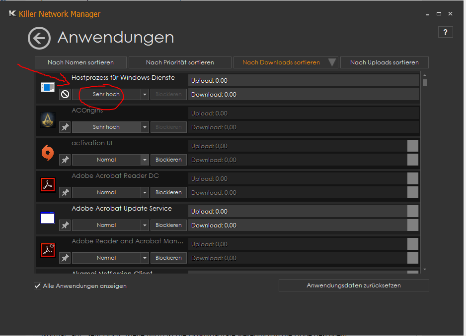
Task: Click the Hostprozess für Windows-Dienste app icon
Action: pyautogui.click(x=48, y=87)
